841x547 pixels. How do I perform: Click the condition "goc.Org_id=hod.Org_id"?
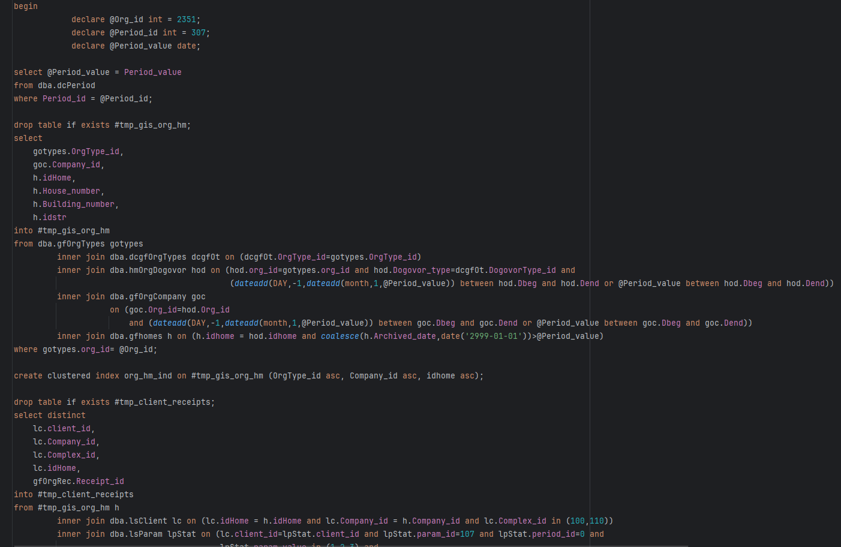(x=179, y=310)
